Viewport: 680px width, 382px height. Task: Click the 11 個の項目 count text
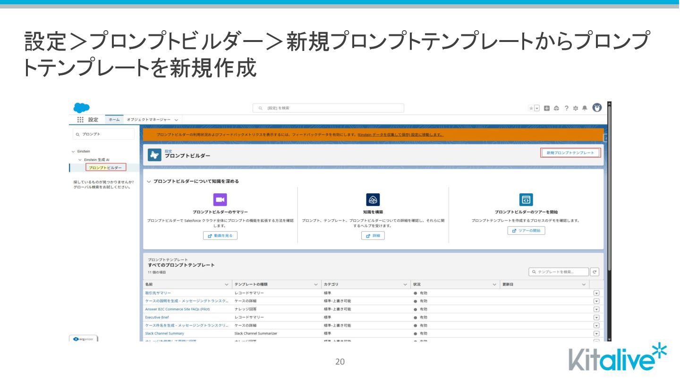click(157, 272)
